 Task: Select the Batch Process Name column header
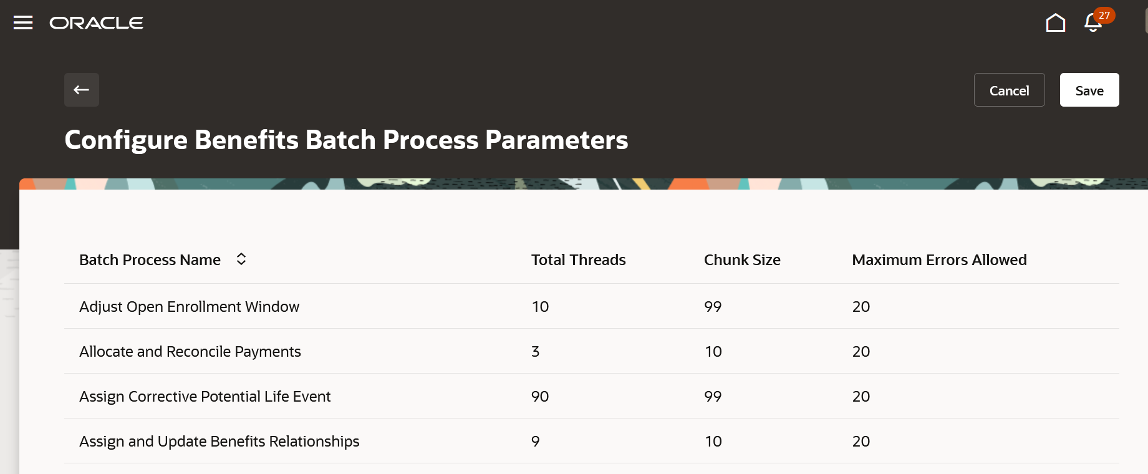tap(150, 260)
